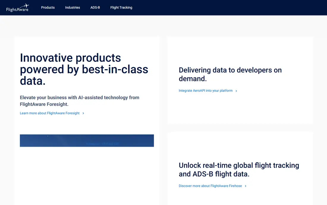
Task: Click the Delivering data to developers heading
Action: [230, 74]
